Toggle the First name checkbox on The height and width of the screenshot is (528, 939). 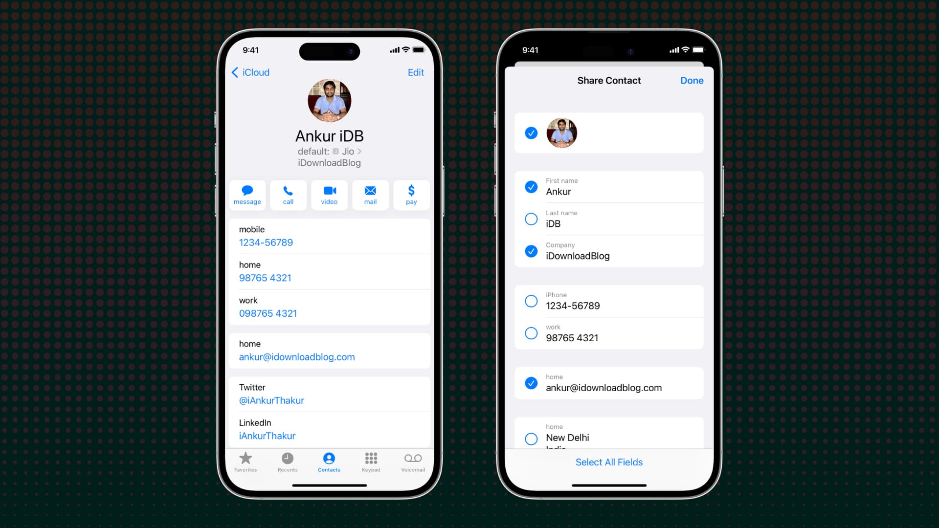532,186
